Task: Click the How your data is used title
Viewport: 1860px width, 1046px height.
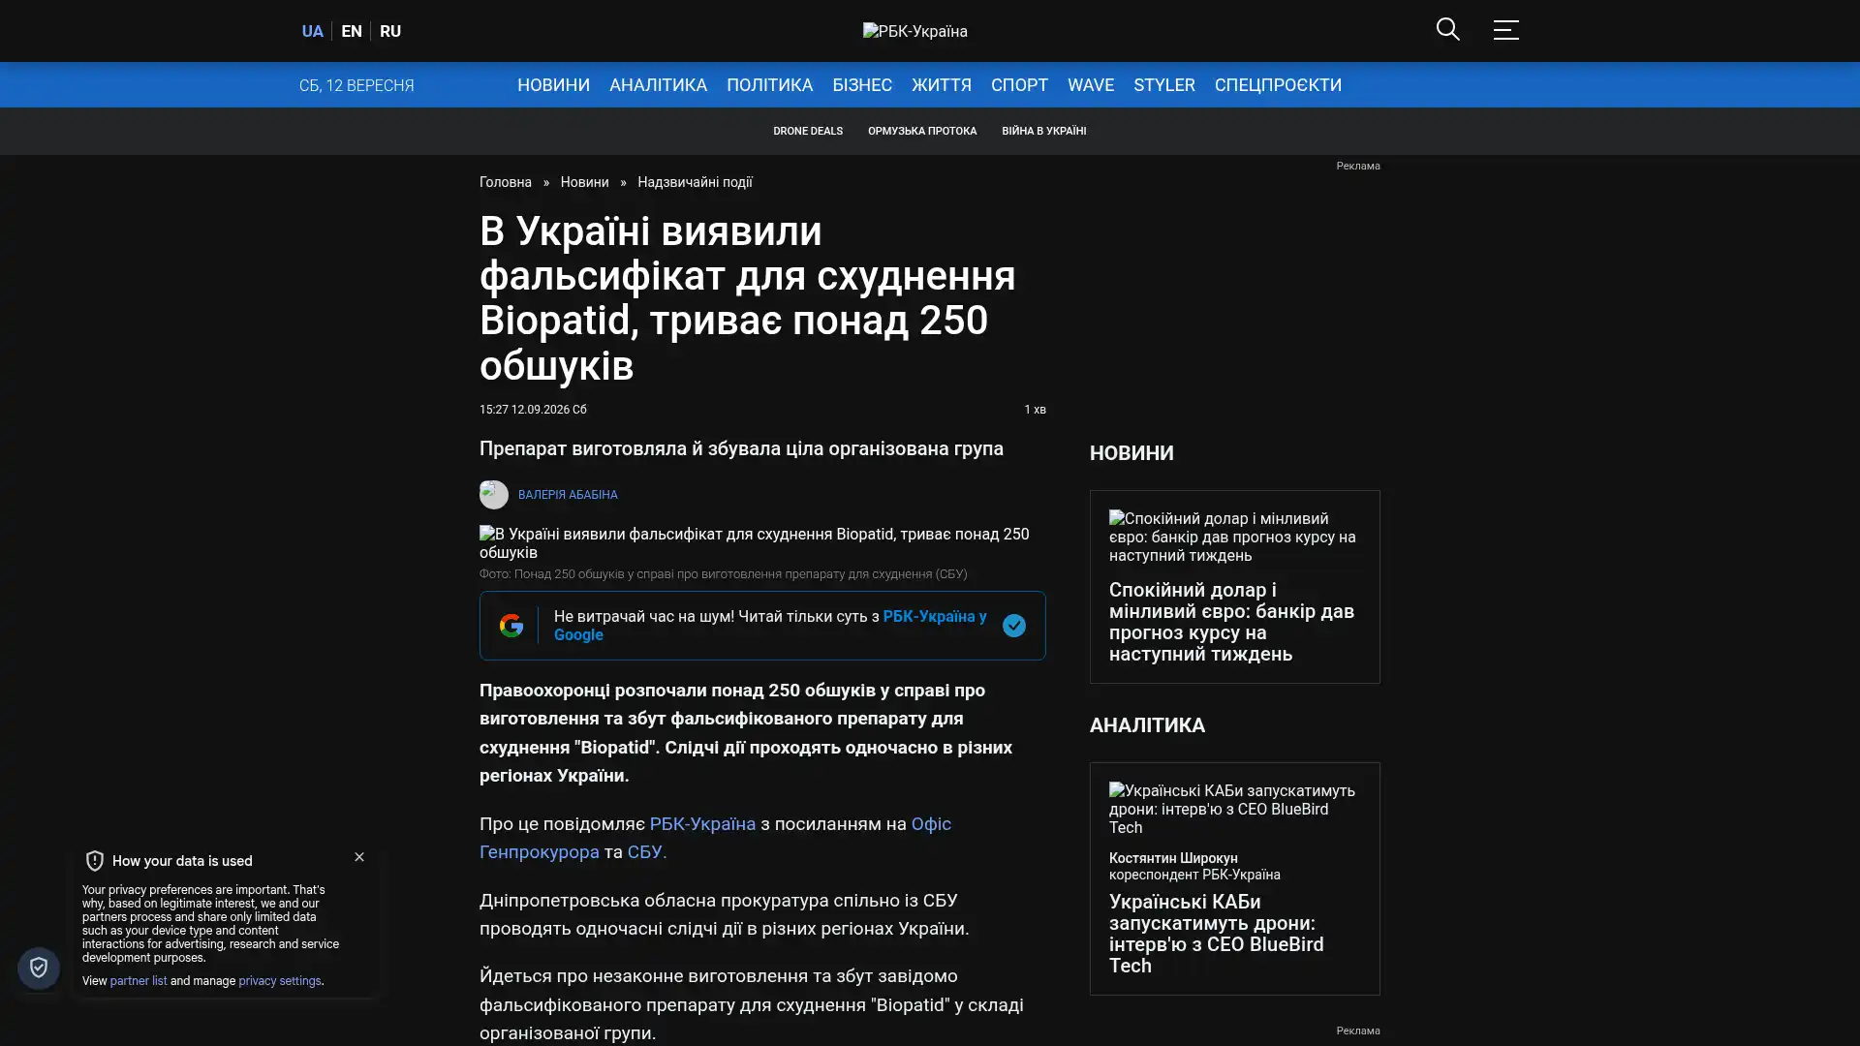Action: pyautogui.click(x=182, y=861)
